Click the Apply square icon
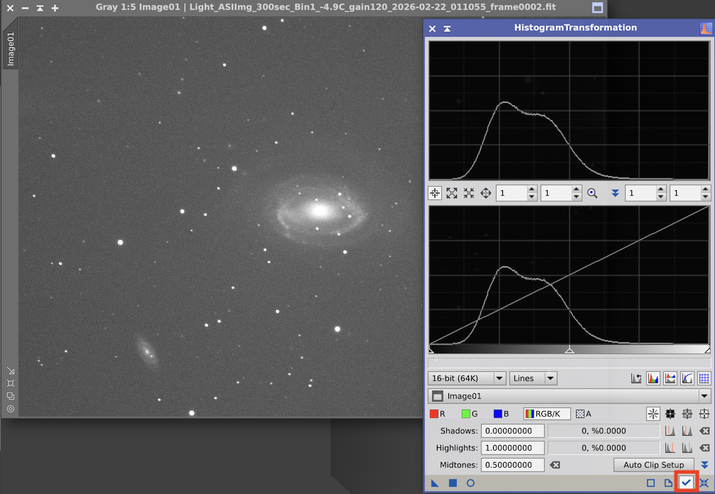The height and width of the screenshot is (494, 715). click(x=453, y=483)
